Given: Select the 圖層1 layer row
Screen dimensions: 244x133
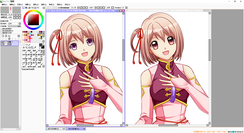Looking at the screenshot, I should (x=10, y=43).
